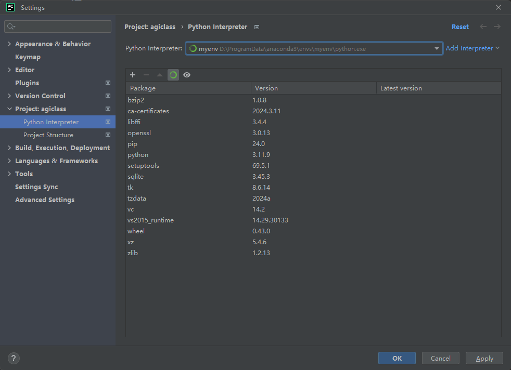Select the wheel package row
This screenshot has height=370, width=511.
pos(313,231)
